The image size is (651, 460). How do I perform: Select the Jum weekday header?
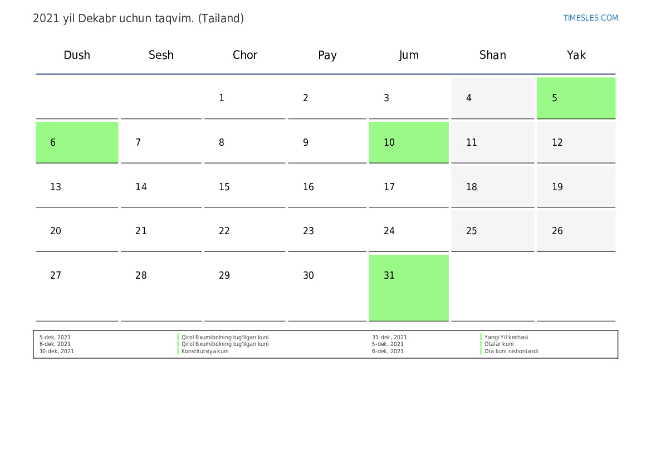(409, 55)
